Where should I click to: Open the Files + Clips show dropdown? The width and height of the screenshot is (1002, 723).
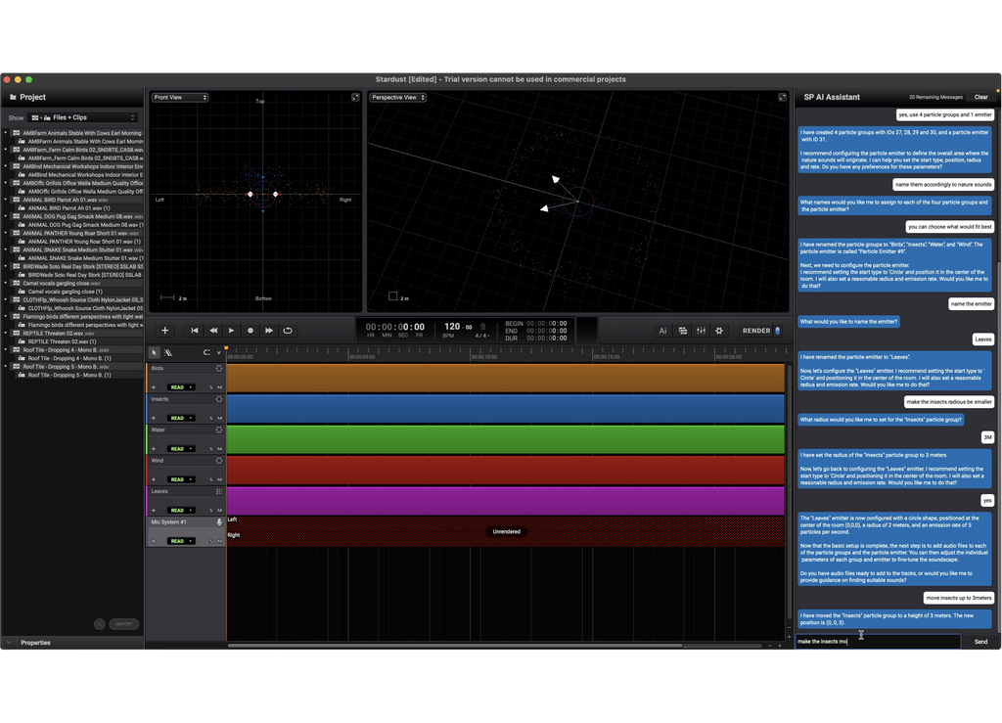click(x=83, y=117)
